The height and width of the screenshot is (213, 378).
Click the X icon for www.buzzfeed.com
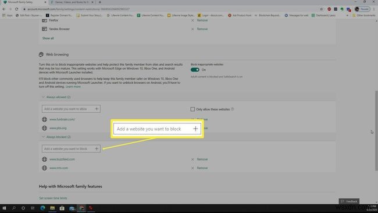point(192,159)
